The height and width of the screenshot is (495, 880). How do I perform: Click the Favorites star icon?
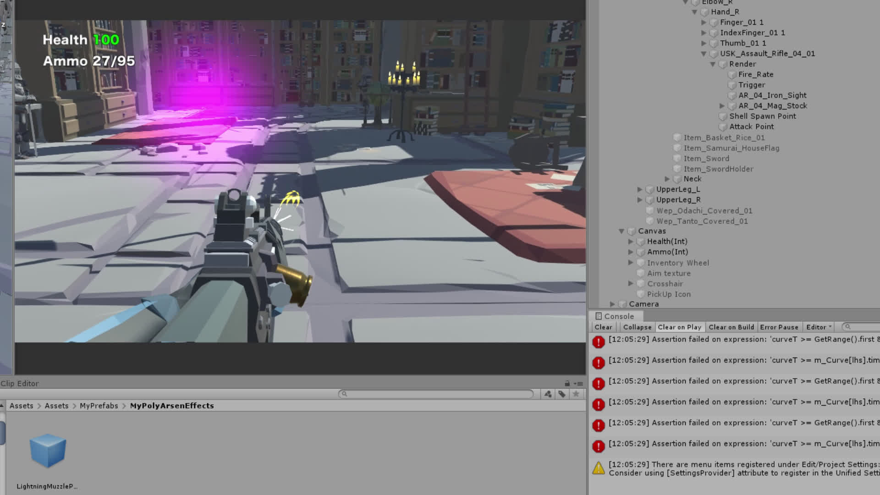coord(576,394)
